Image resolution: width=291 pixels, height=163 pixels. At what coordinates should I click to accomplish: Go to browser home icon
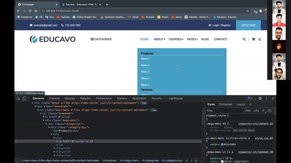(36, 11)
